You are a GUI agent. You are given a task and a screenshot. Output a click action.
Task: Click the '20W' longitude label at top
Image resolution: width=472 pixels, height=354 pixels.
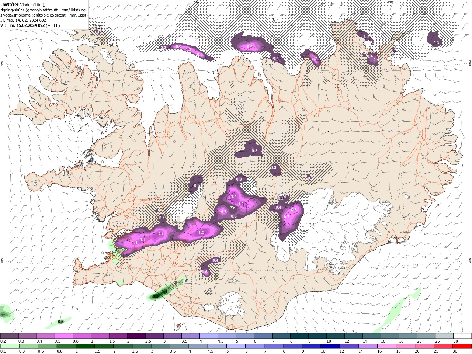[x=196, y=2]
